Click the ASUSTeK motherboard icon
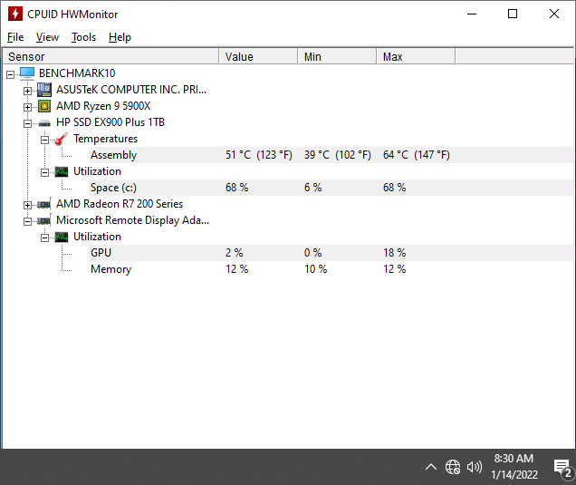Screen dimensions: 576x485 44,90
